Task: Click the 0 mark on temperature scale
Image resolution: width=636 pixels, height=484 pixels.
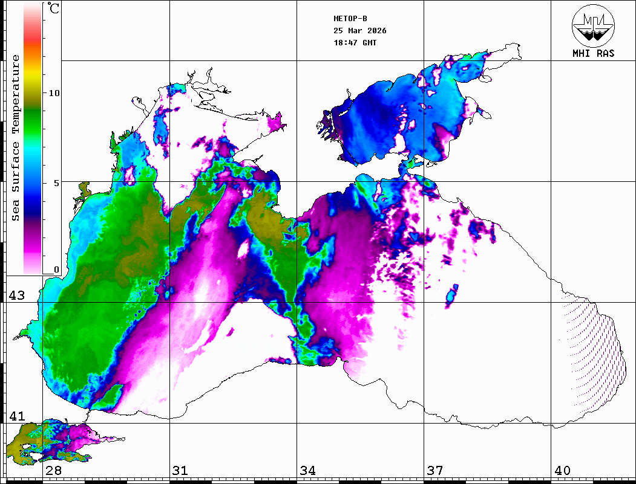Action: [x=57, y=269]
